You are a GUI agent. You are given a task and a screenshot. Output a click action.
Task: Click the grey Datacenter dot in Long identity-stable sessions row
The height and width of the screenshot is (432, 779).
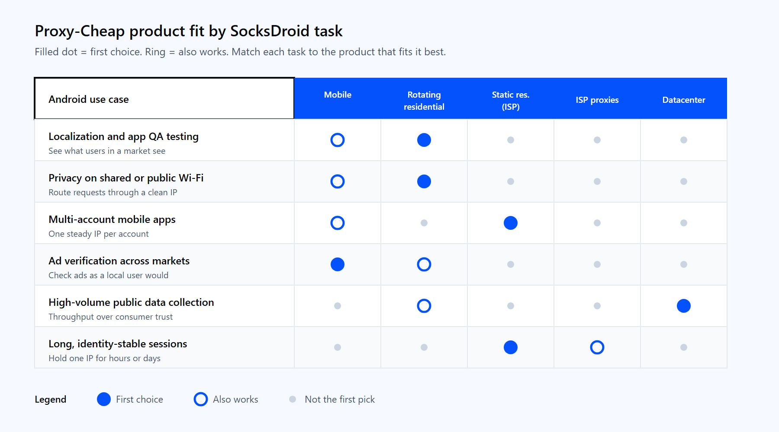pos(684,347)
